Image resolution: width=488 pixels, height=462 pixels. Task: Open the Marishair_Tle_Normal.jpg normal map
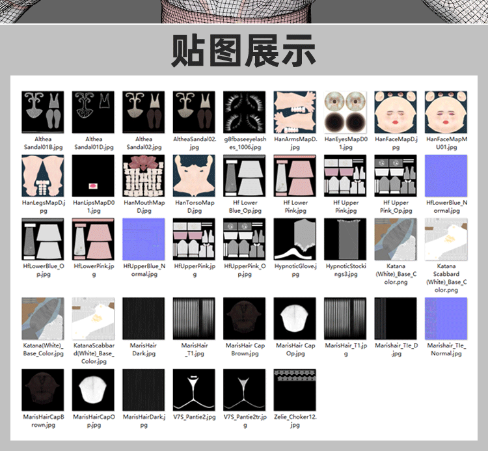pos(446,318)
